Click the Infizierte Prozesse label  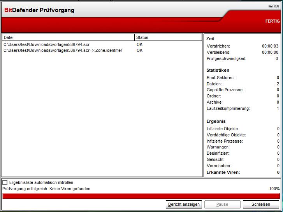tap(225, 141)
